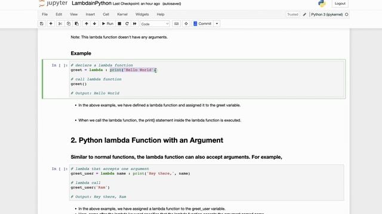Screen dimensions: 382x214
Task: Click the Last Checkpoint status text
Action: (136, 4)
